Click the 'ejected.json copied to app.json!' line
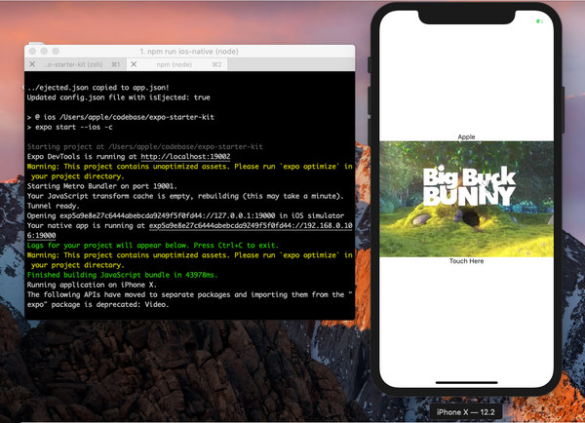The image size is (585, 423). pyautogui.click(x=98, y=88)
